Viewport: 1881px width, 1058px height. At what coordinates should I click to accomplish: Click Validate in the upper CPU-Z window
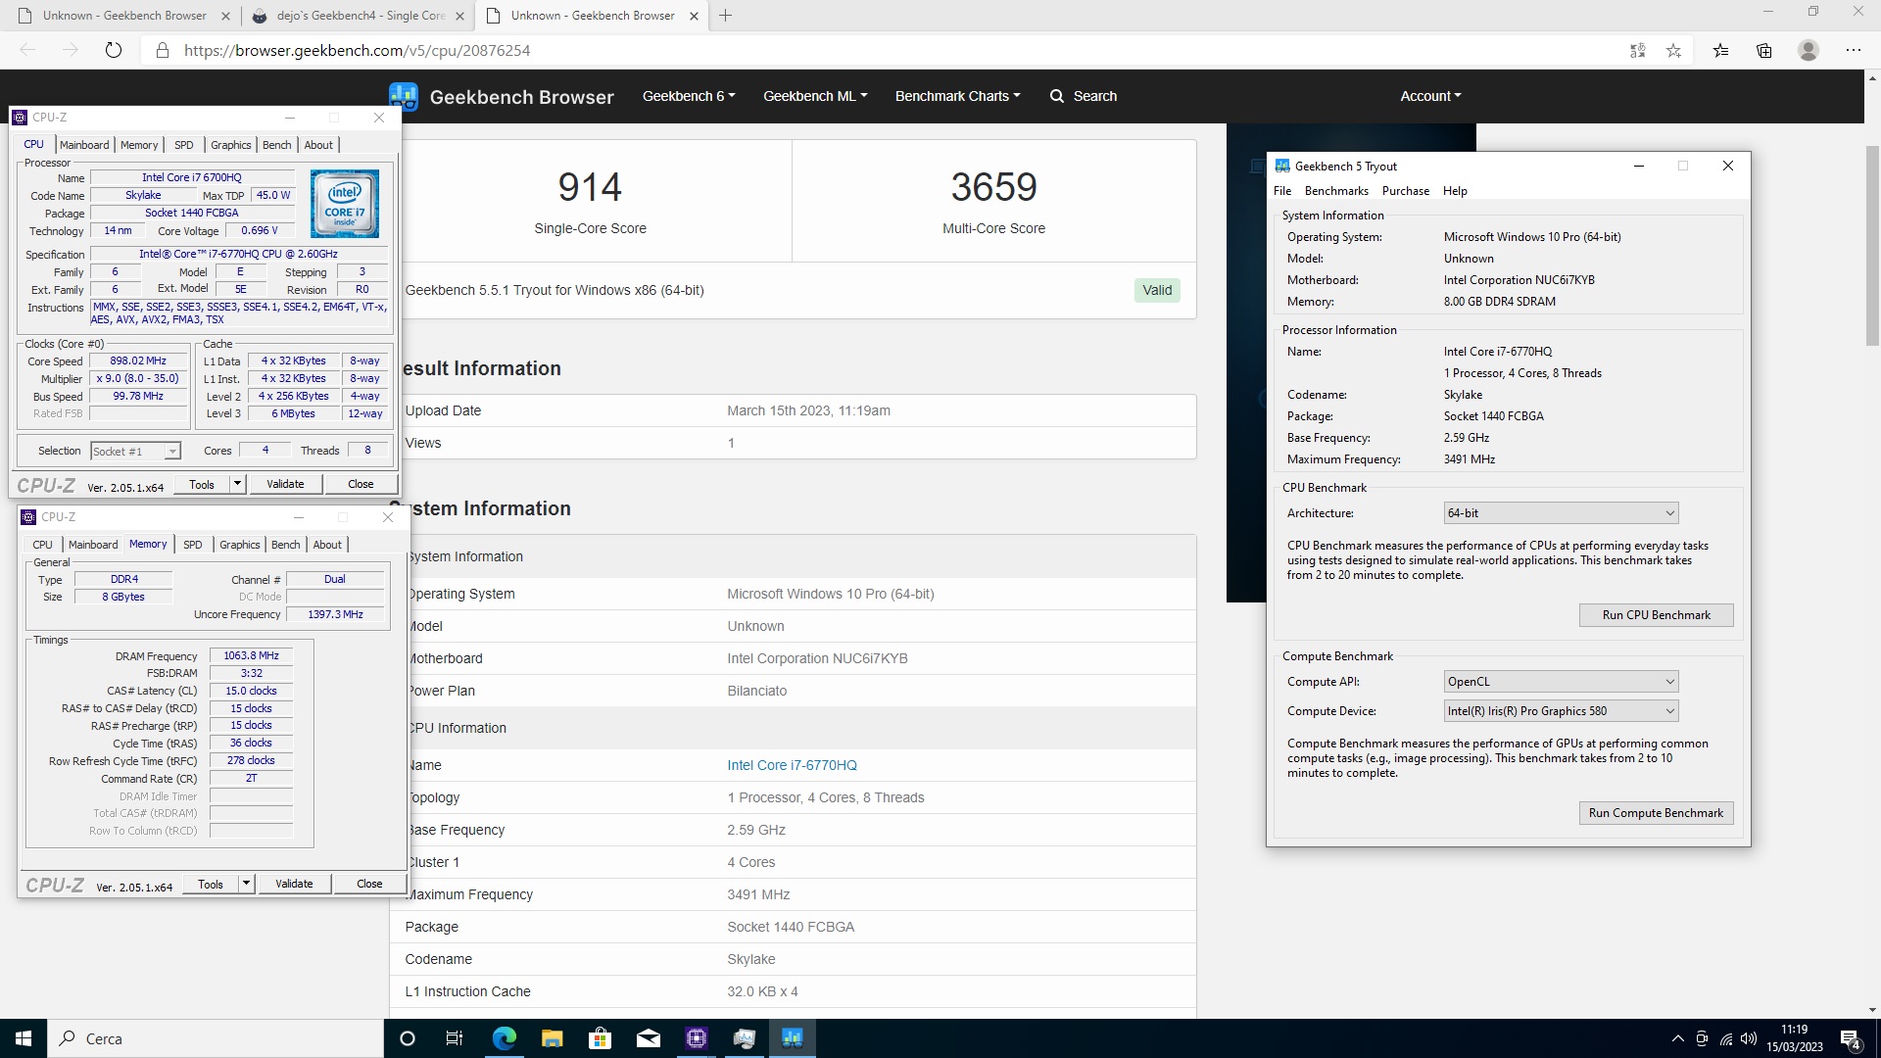(x=285, y=484)
